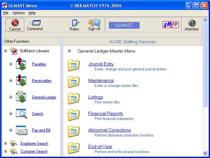Click the SM application icon in title bar
This screenshot has width=210, height=158.
tap(5, 6)
